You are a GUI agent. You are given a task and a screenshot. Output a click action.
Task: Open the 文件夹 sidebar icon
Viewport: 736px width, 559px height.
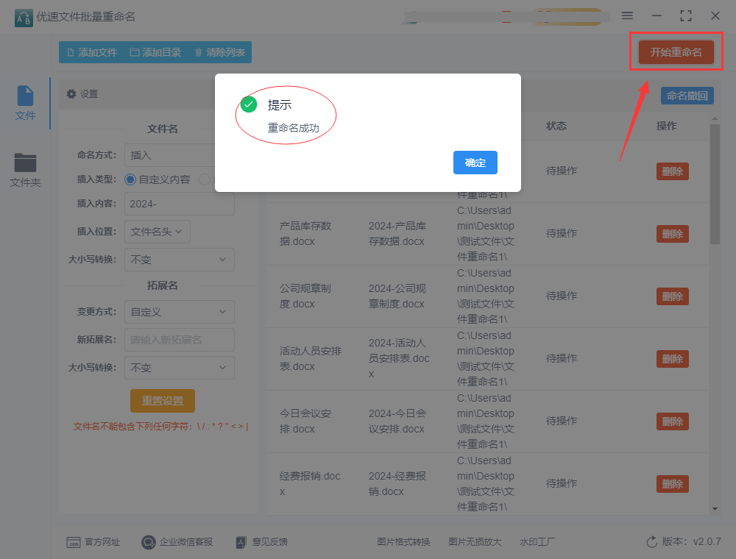click(x=25, y=163)
